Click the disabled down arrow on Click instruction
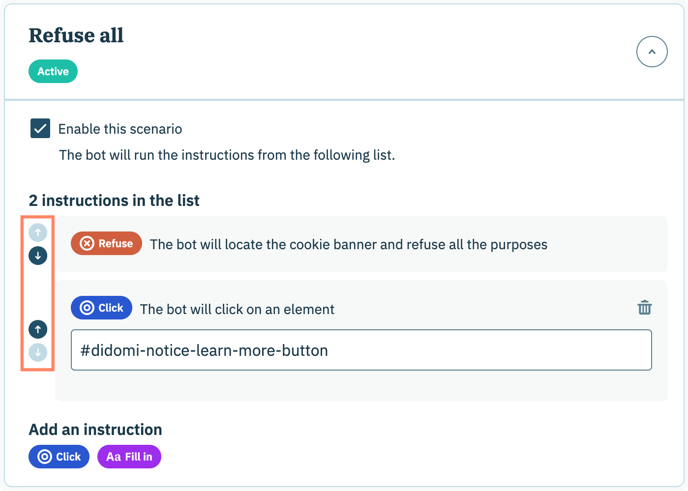This screenshot has height=491, width=688. 38,352
